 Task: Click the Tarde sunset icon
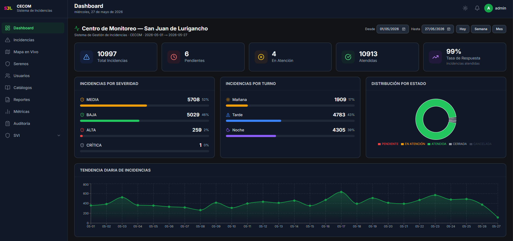click(x=228, y=115)
